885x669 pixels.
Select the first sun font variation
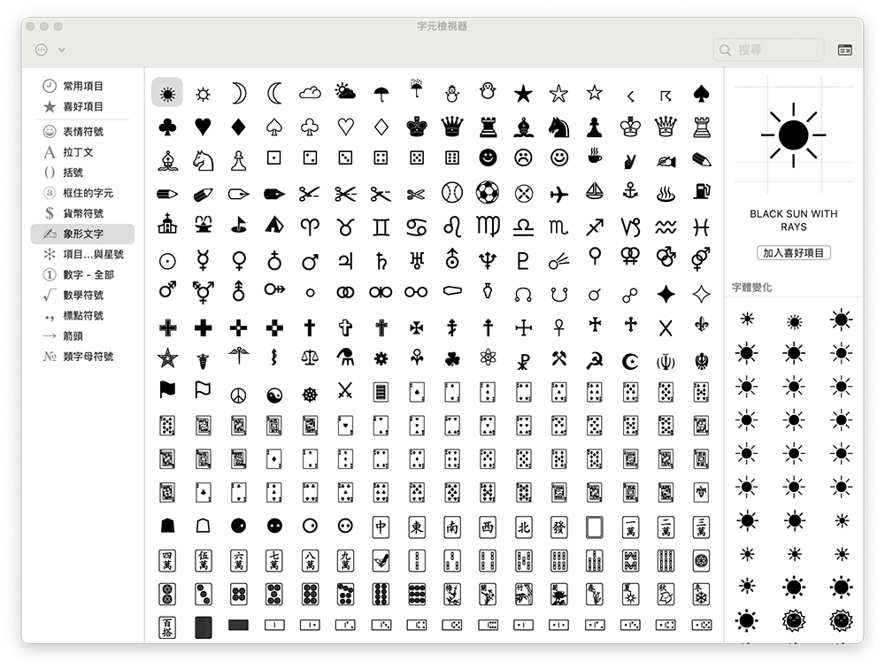(x=747, y=319)
